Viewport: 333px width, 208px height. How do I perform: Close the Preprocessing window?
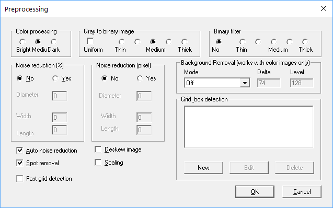[x=324, y=8]
